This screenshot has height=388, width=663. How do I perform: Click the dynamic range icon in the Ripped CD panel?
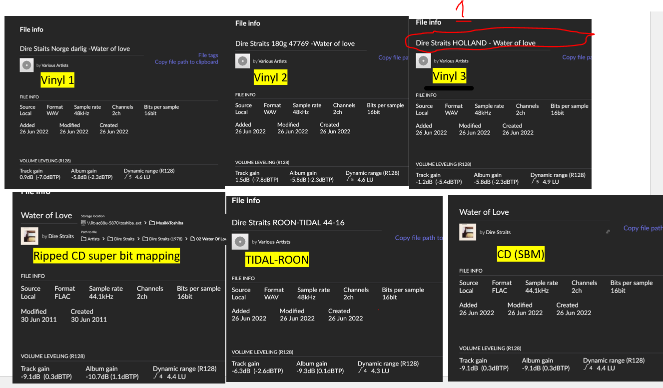pos(157,376)
